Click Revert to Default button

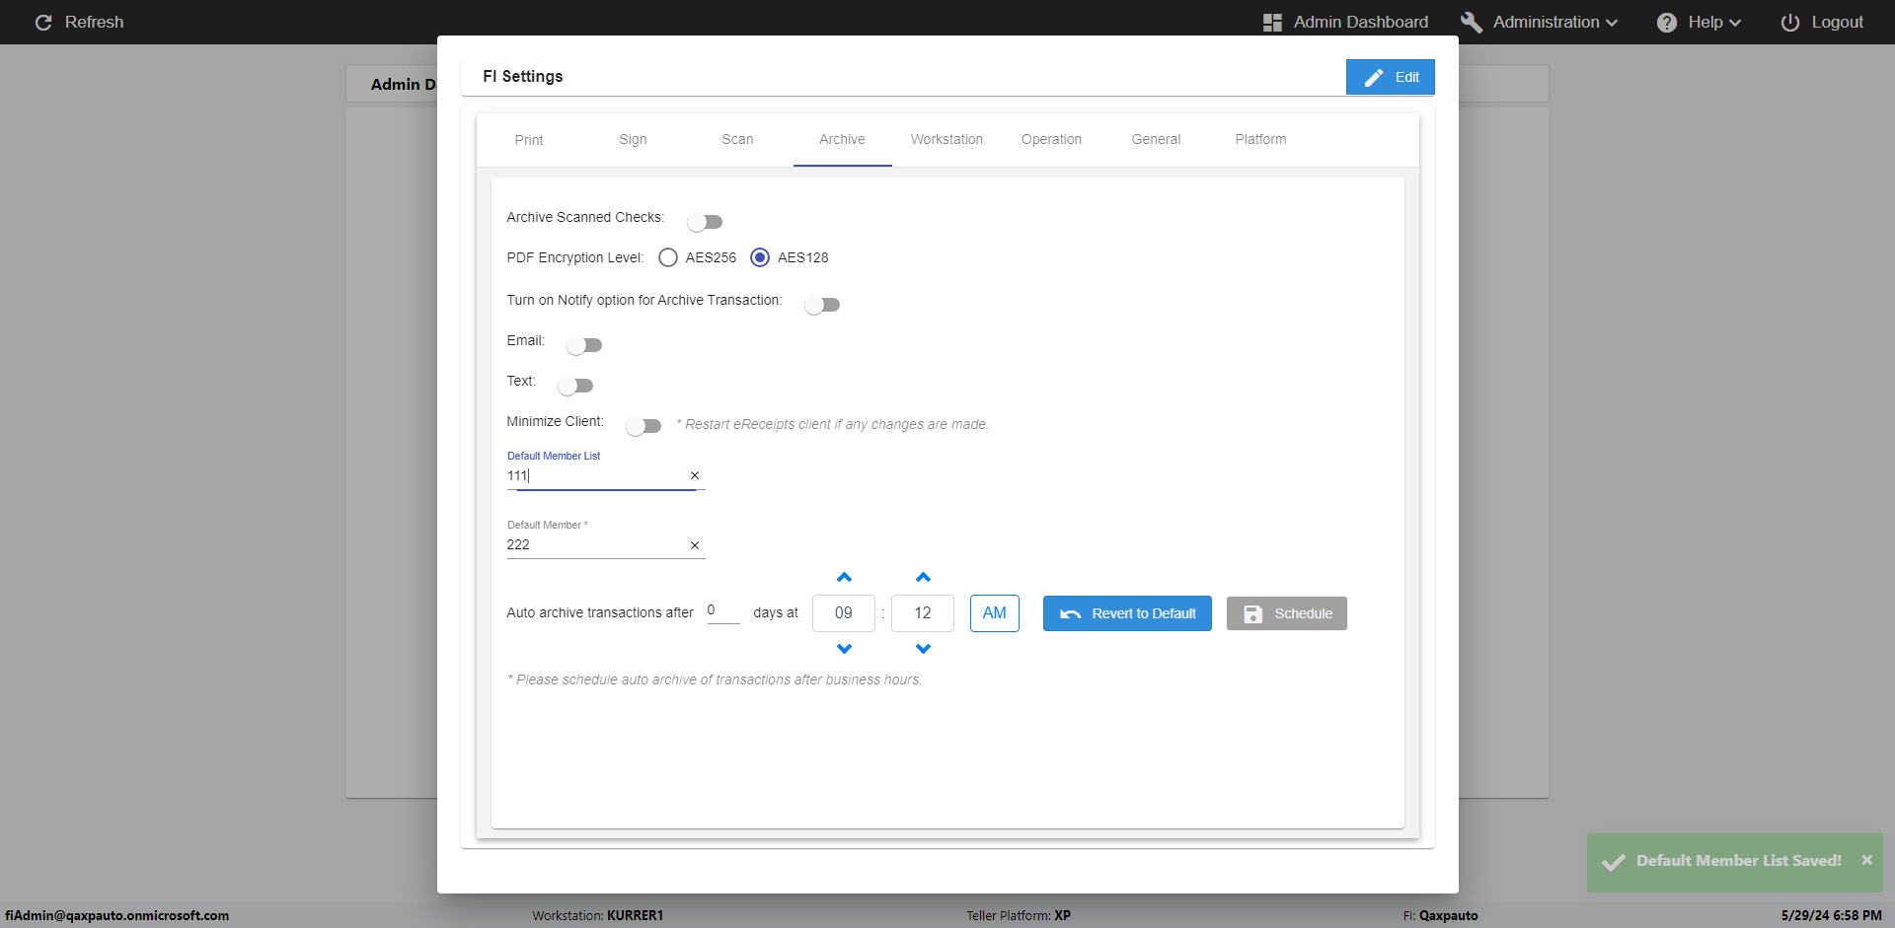(1127, 613)
